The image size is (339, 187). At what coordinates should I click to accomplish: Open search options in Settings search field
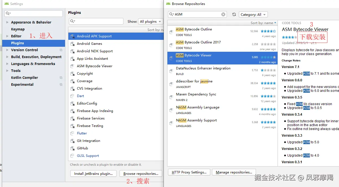click(x=8, y=14)
